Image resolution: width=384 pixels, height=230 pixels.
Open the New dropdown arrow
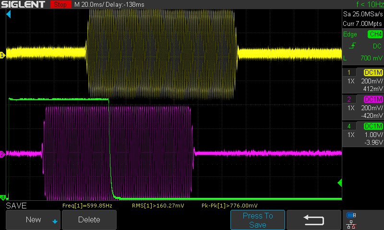tap(55, 221)
